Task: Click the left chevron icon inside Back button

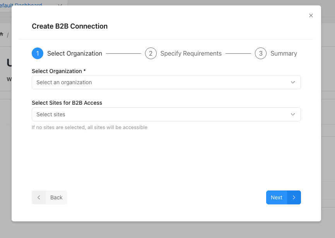Action: point(39,197)
